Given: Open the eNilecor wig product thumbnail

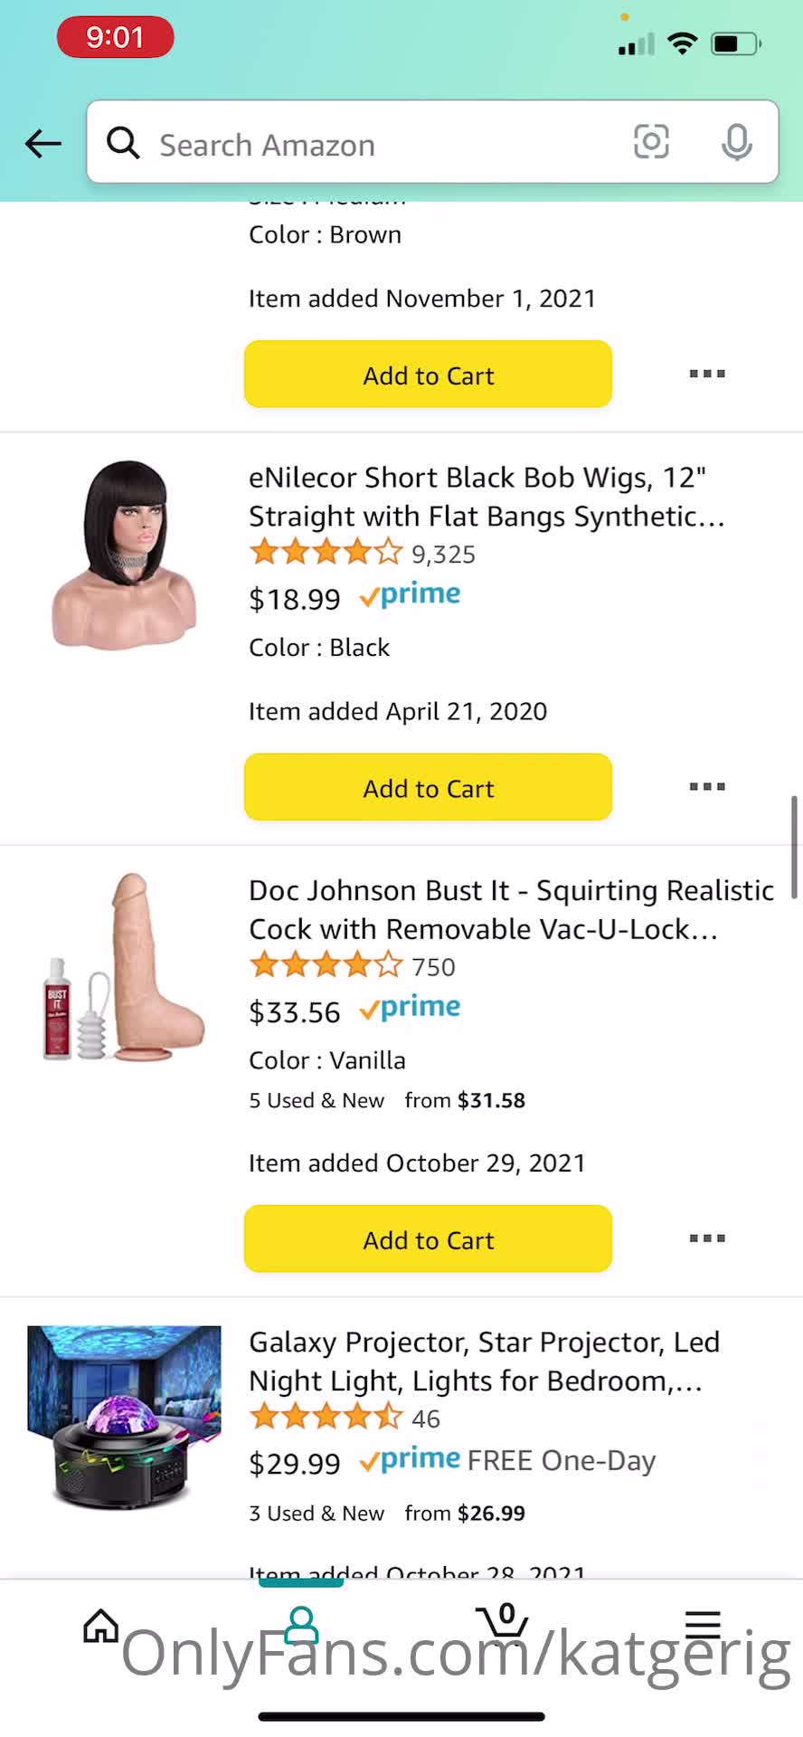Looking at the screenshot, I should pyautogui.click(x=125, y=554).
